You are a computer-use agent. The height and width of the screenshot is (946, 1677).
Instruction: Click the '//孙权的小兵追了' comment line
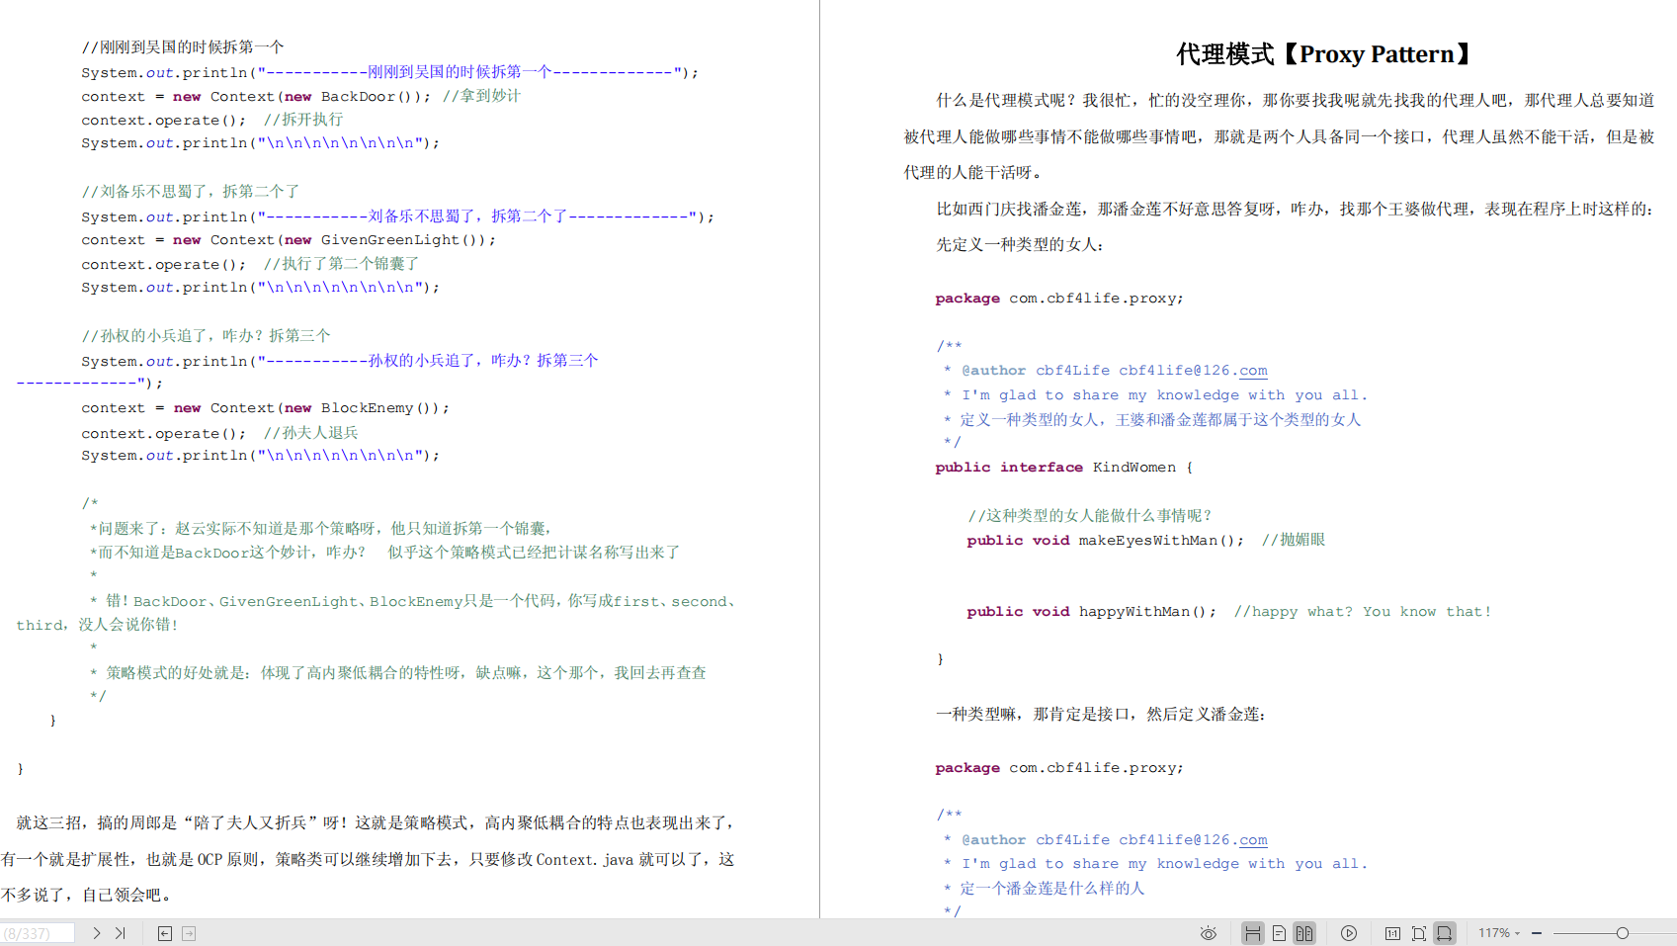(x=206, y=336)
